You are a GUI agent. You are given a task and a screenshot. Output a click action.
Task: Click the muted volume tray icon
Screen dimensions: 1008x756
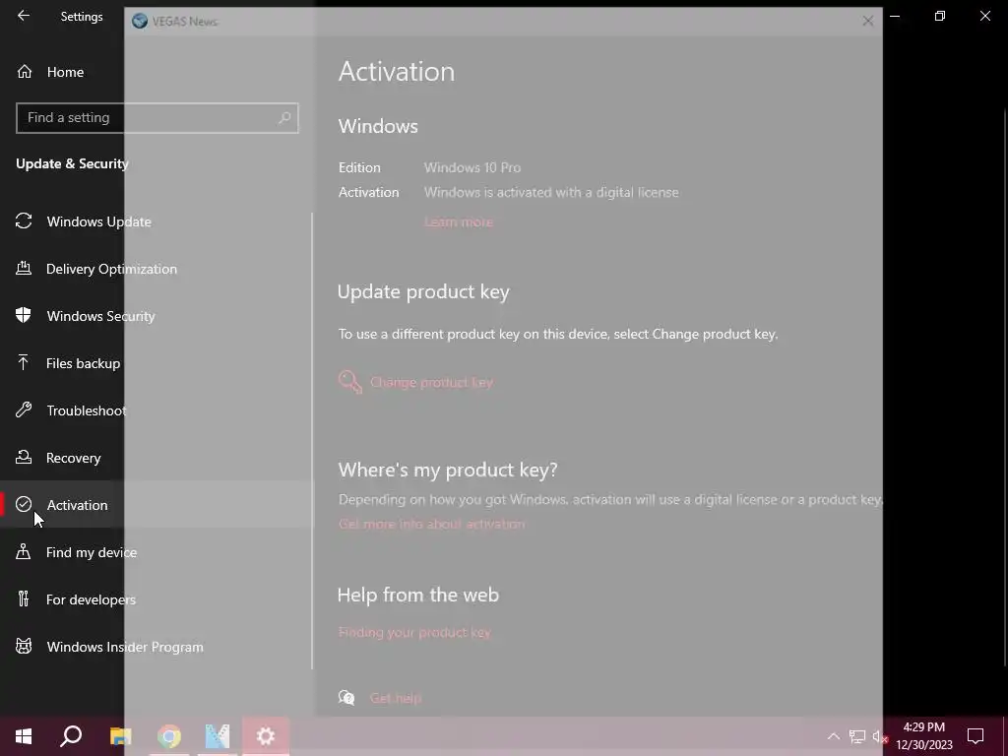[x=880, y=736]
